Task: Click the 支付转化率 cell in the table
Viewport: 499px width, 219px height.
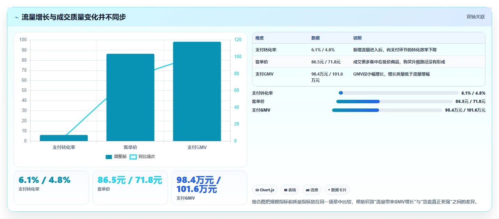Action: (266, 50)
